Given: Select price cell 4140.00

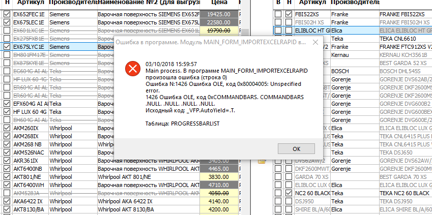Looking at the screenshot, I should [219, 201].
